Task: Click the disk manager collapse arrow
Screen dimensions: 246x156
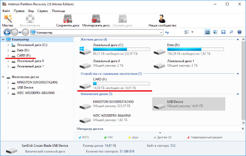Action: click(x=160, y=133)
